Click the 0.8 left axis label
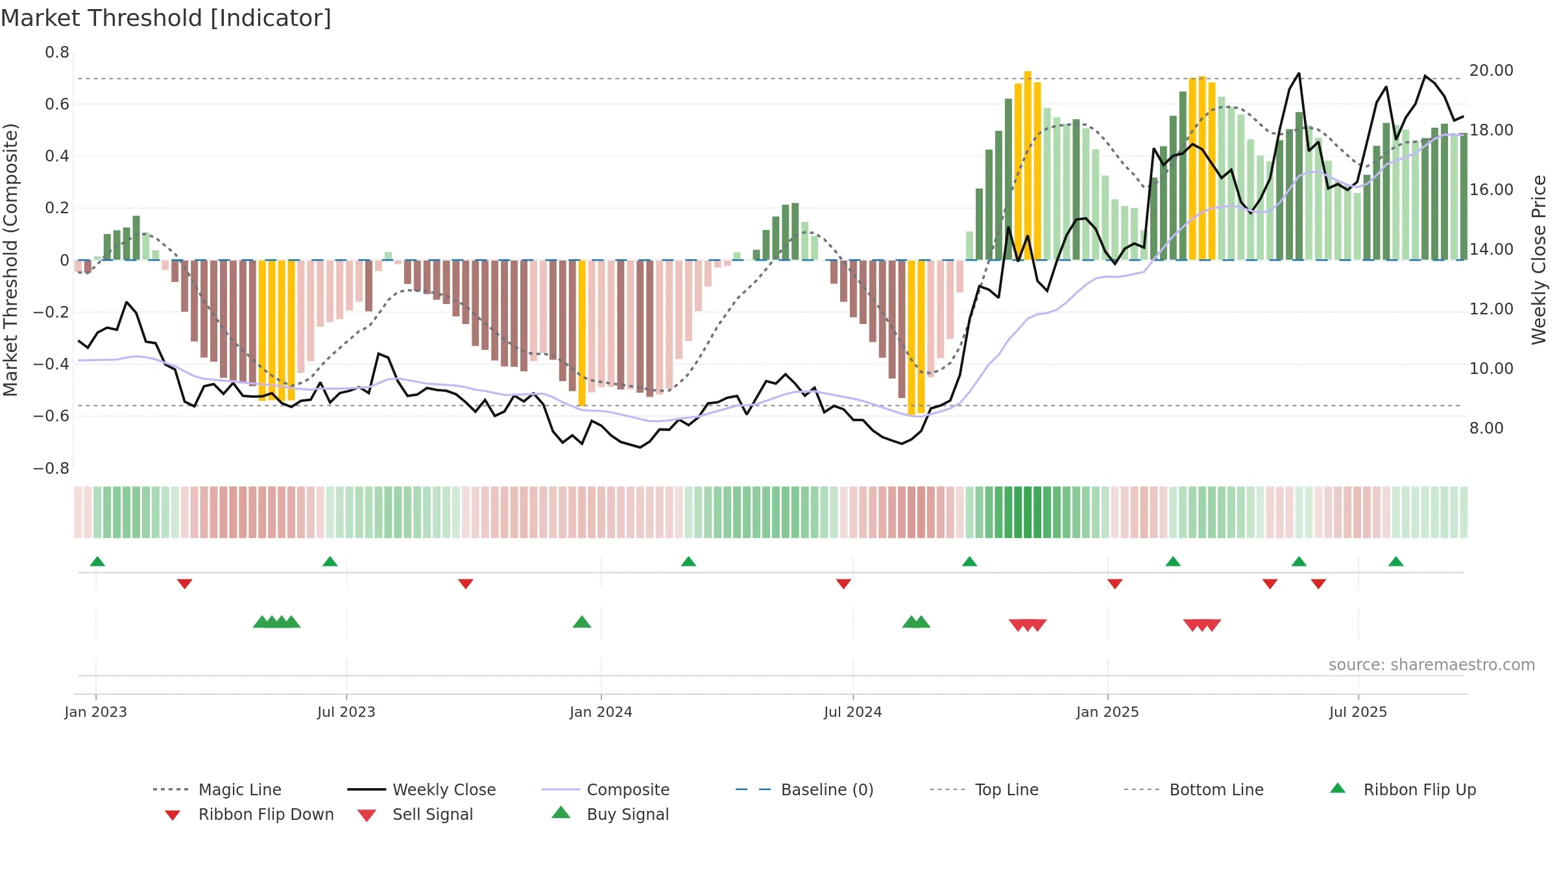Image resolution: width=1557 pixels, height=875 pixels. tap(57, 52)
